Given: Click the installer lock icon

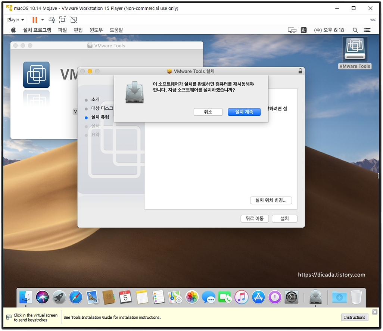Looking at the screenshot, I should 301,71.
